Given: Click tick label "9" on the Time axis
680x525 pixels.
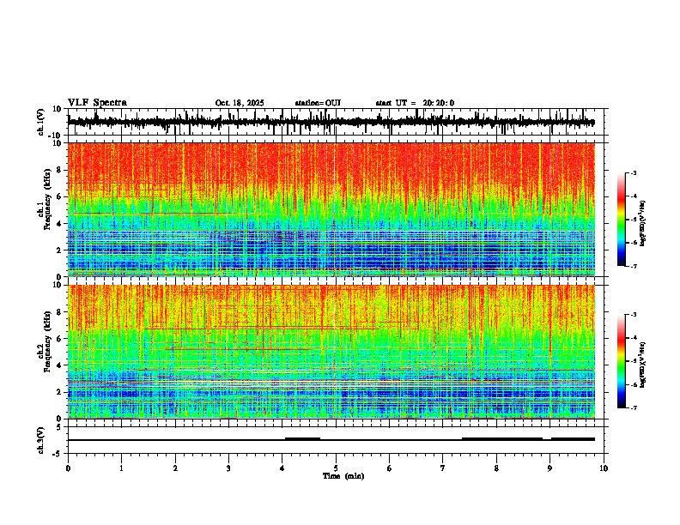Looking at the screenshot, I should (x=549, y=468).
